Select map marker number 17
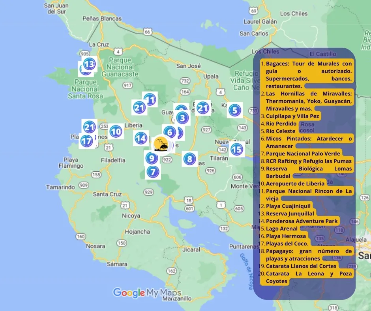Viewport: 371px width, 311px height. click(86, 141)
